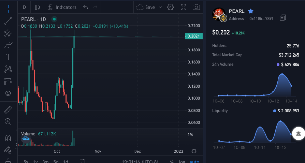Switch to the 5d time range
Viewport: 305px width, 163px height.
click(x=56, y=161)
